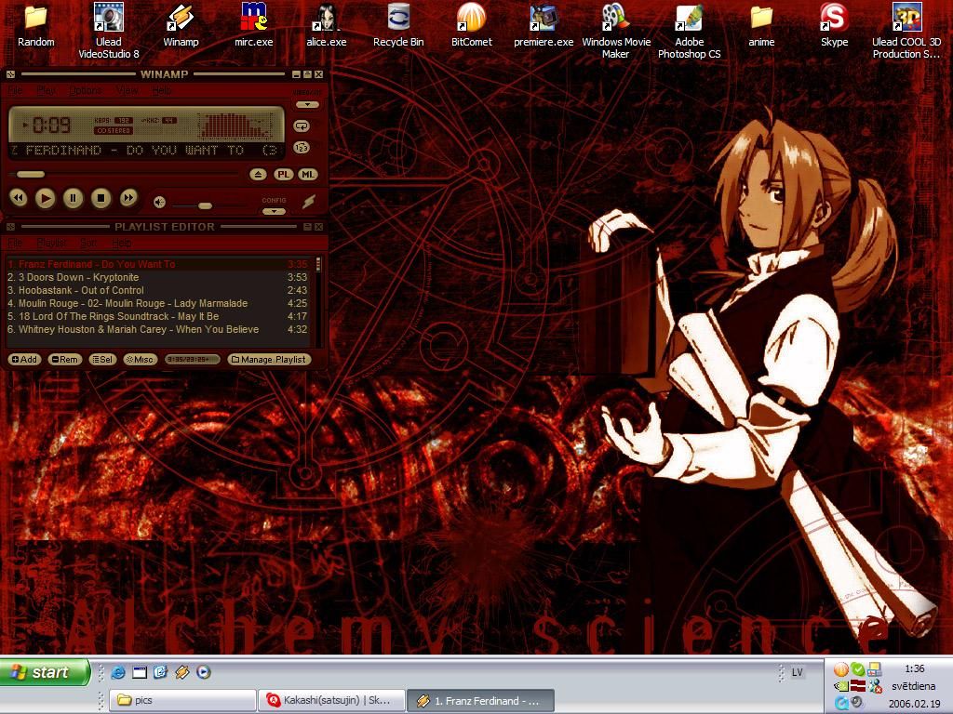
Task: Click the Add button in playlist
Action: [x=25, y=360]
